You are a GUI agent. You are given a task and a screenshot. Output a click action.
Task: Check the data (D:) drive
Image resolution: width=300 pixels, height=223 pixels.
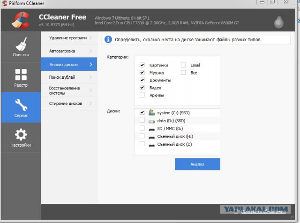tap(142, 120)
